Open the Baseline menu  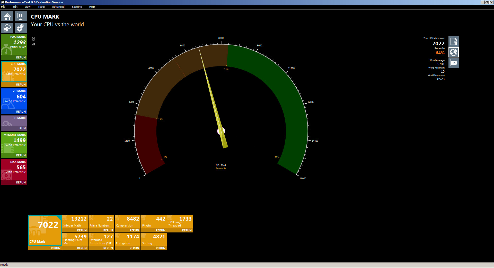click(x=77, y=7)
